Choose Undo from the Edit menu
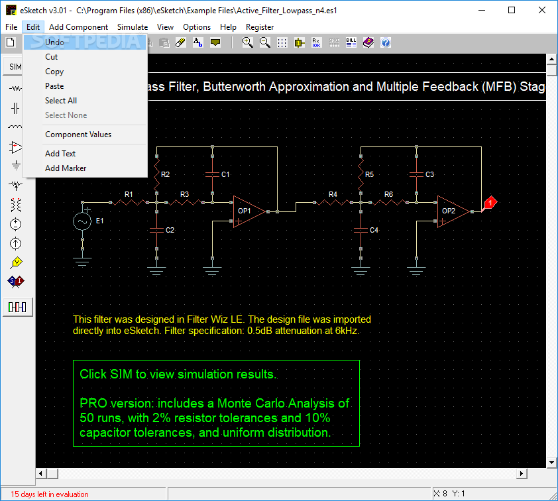 [x=85, y=42]
